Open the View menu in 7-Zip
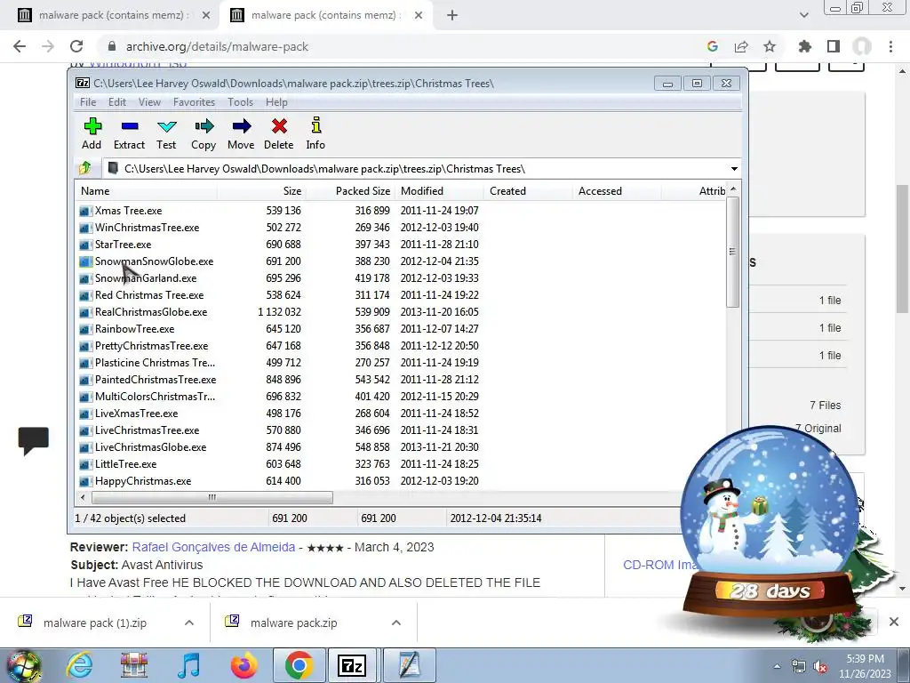 pyautogui.click(x=149, y=102)
